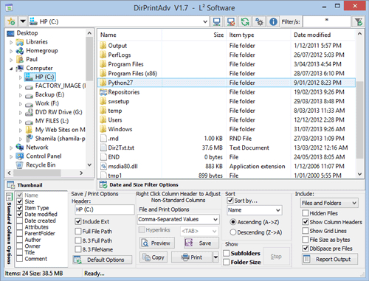The image size is (369, 281).
Task: Enable the 8.3 FileName checkbox
Action: 78,249
